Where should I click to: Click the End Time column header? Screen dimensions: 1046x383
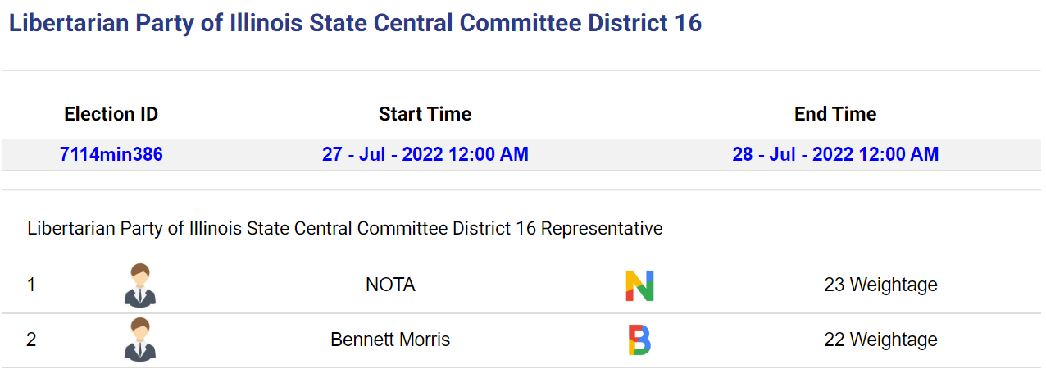click(835, 114)
